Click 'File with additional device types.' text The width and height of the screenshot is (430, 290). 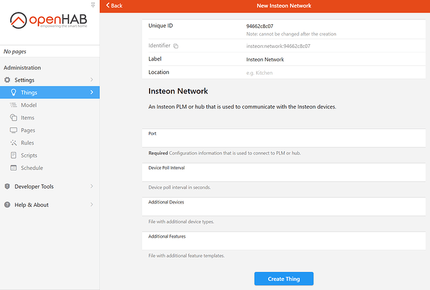181,222
